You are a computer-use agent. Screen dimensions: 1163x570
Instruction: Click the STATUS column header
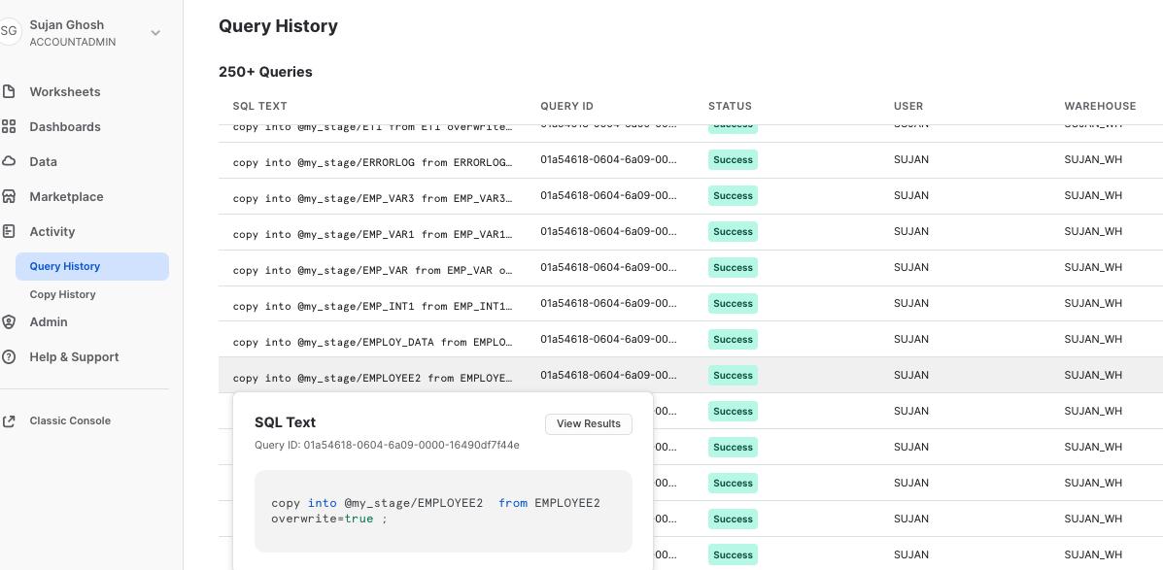tap(730, 106)
